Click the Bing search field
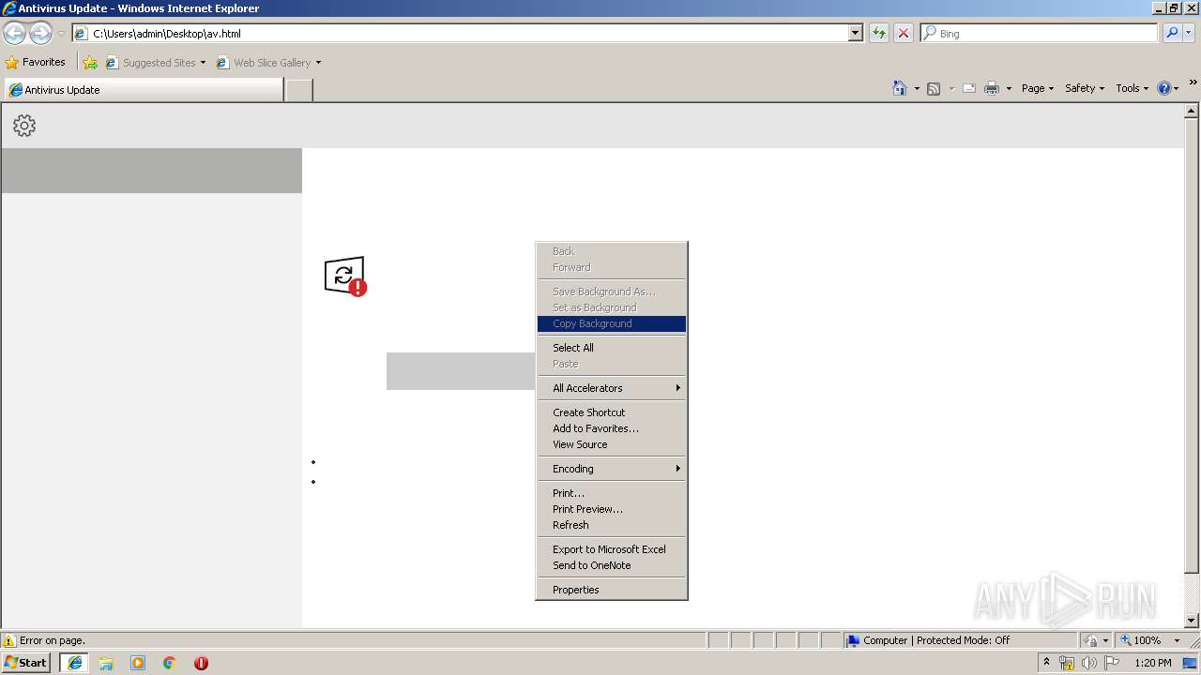 point(1040,33)
